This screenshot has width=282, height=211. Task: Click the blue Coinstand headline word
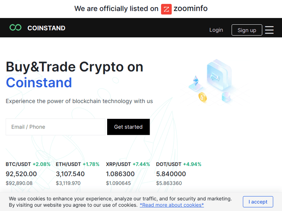(39, 82)
